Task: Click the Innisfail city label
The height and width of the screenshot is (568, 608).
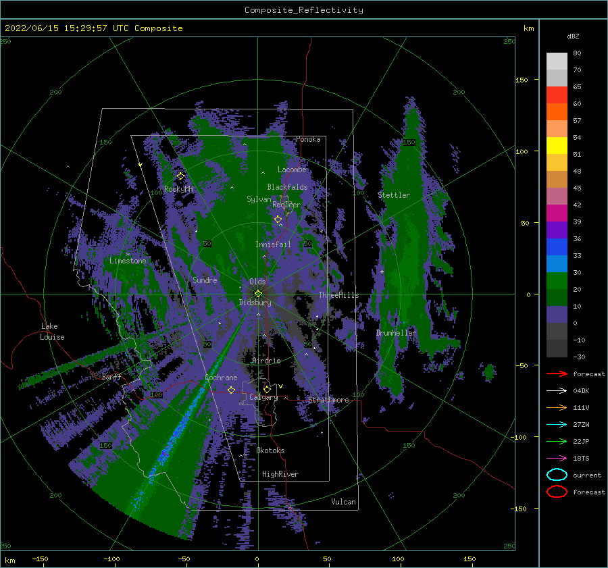Action: [273, 244]
